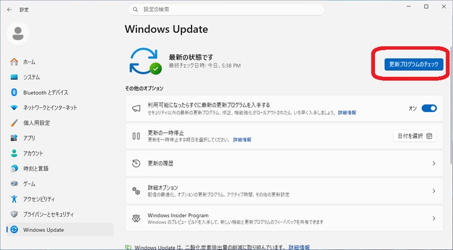Click the Bluetooth icon in sidebar
The image size is (453, 250).
coord(14,92)
